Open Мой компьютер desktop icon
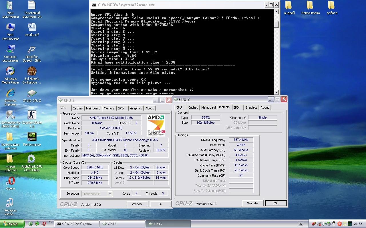 (x=10, y=31)
